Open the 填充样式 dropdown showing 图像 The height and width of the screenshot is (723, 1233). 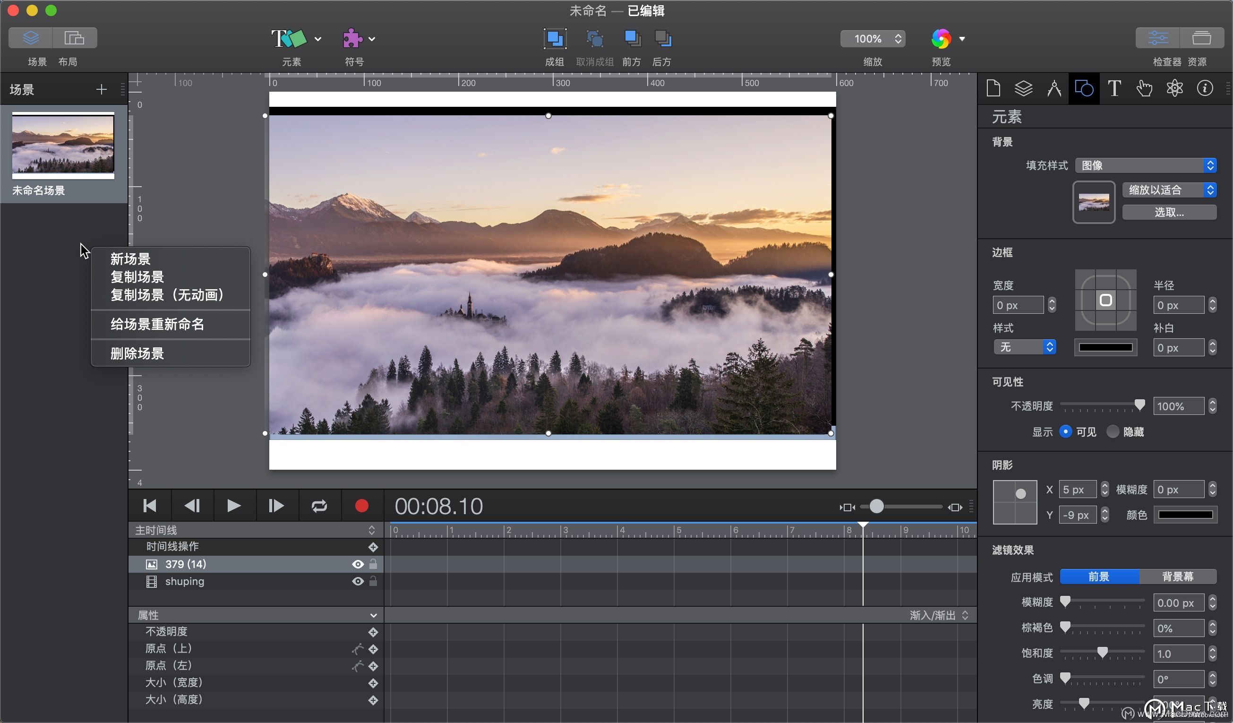click(1146, 165)
